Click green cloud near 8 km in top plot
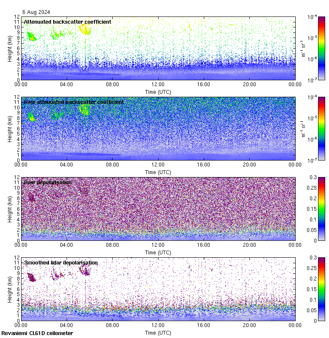This screenshot has width=329, height=338. point(31,36)
